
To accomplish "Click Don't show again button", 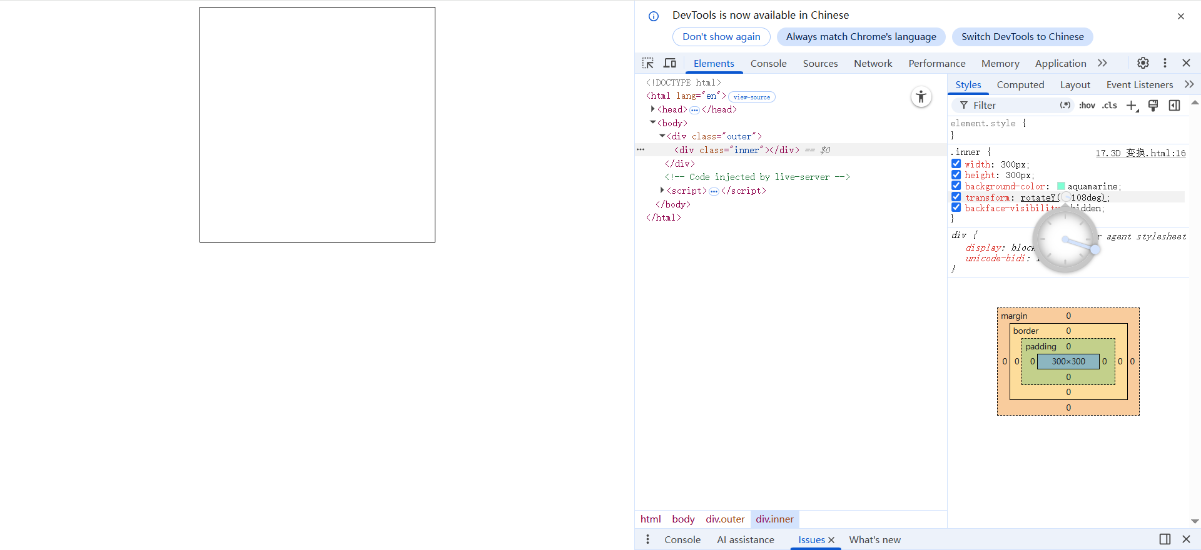I will pos(721,37).
